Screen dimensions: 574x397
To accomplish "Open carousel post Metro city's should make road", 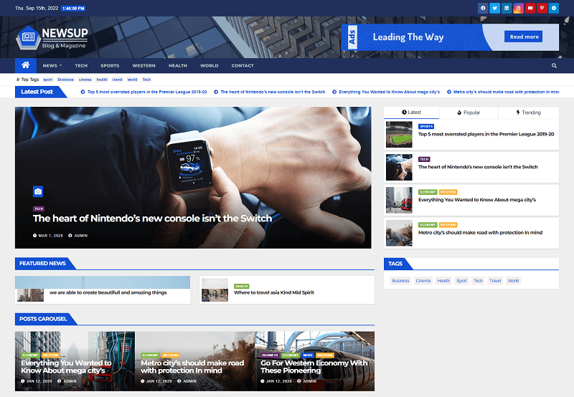I will 192,367.
